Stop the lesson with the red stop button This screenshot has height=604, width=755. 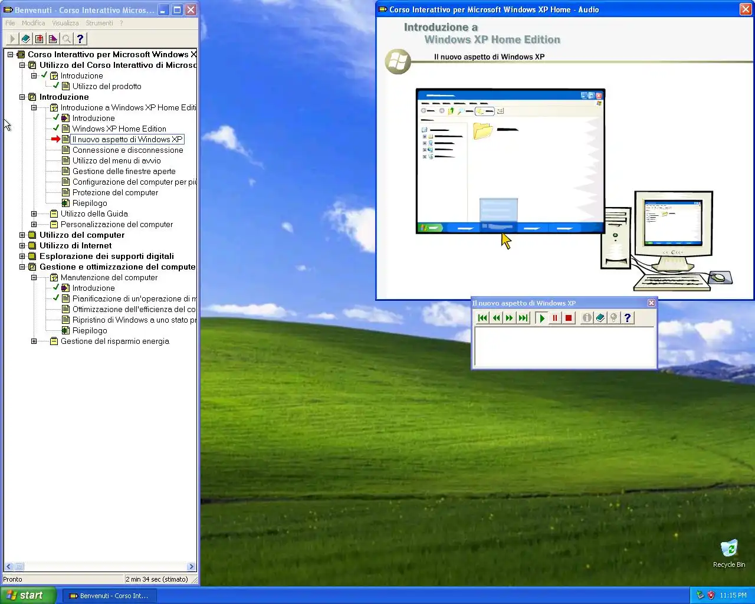(569, 318)
